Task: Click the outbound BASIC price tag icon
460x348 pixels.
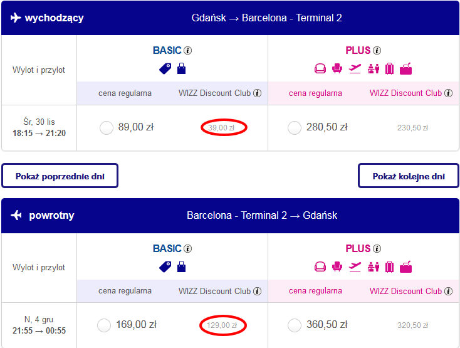Action: (x=165, y=69)
